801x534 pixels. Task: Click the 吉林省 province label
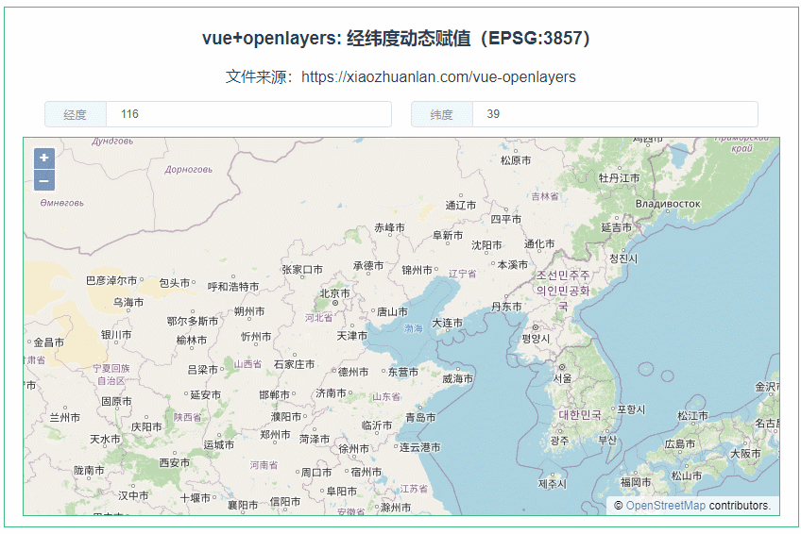click(545, 196)
